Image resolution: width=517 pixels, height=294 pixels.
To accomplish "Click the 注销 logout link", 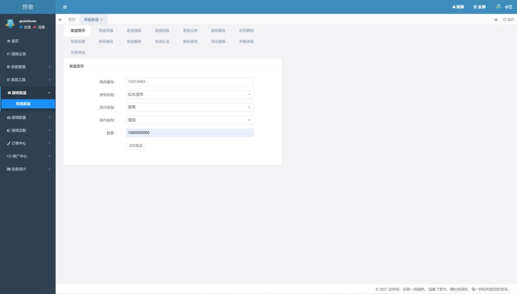I will click(x=41, y=27).
